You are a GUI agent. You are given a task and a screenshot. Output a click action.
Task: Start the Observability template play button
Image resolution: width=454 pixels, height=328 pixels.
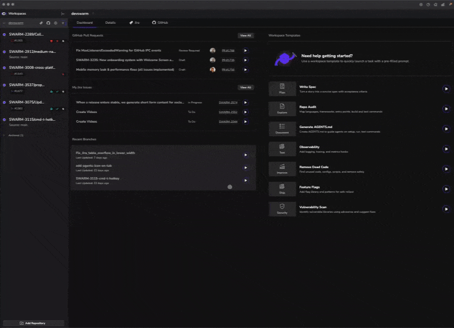446,149
